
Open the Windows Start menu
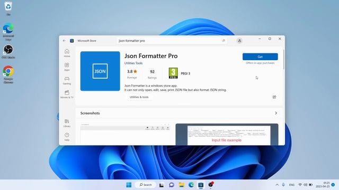click(x=129, y=185)
